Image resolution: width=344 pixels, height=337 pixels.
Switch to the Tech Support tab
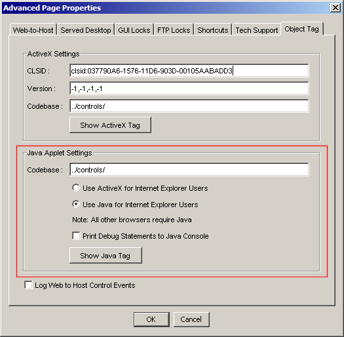click(257, 30)
